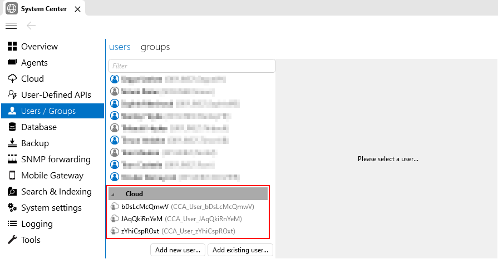Switch to the groups tab

[155, 47]
